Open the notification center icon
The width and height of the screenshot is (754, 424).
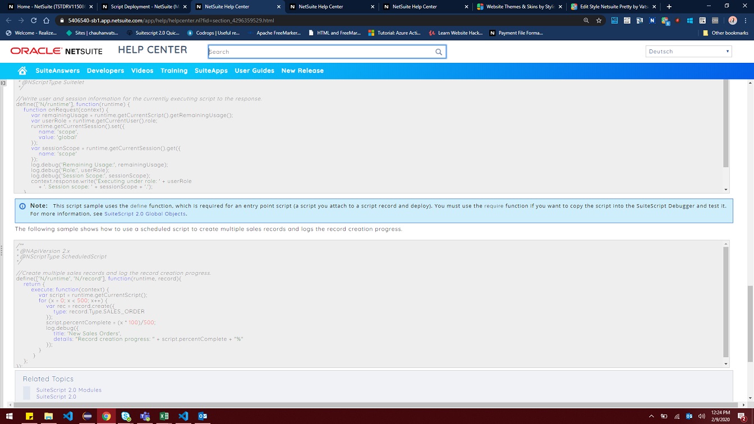click(742, 416)
